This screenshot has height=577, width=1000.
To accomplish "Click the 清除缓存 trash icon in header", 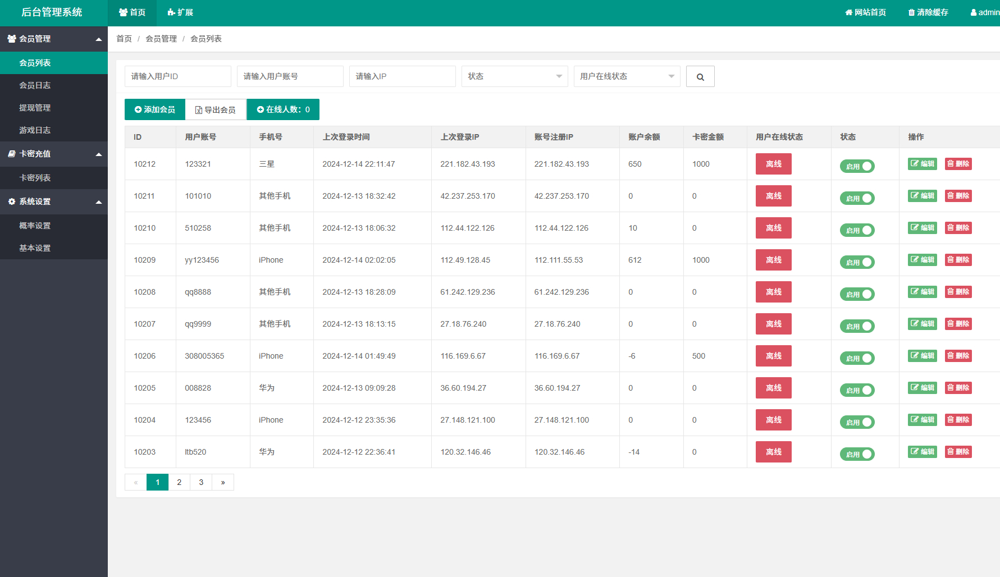I will [x=911, y=12].
